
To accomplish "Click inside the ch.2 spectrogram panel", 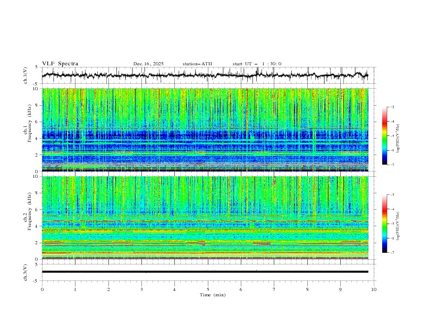I will pyautogui.click(x=205, y=218).
